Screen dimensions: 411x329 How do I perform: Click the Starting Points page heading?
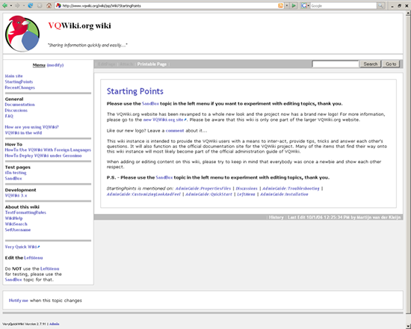click(135, 91)
